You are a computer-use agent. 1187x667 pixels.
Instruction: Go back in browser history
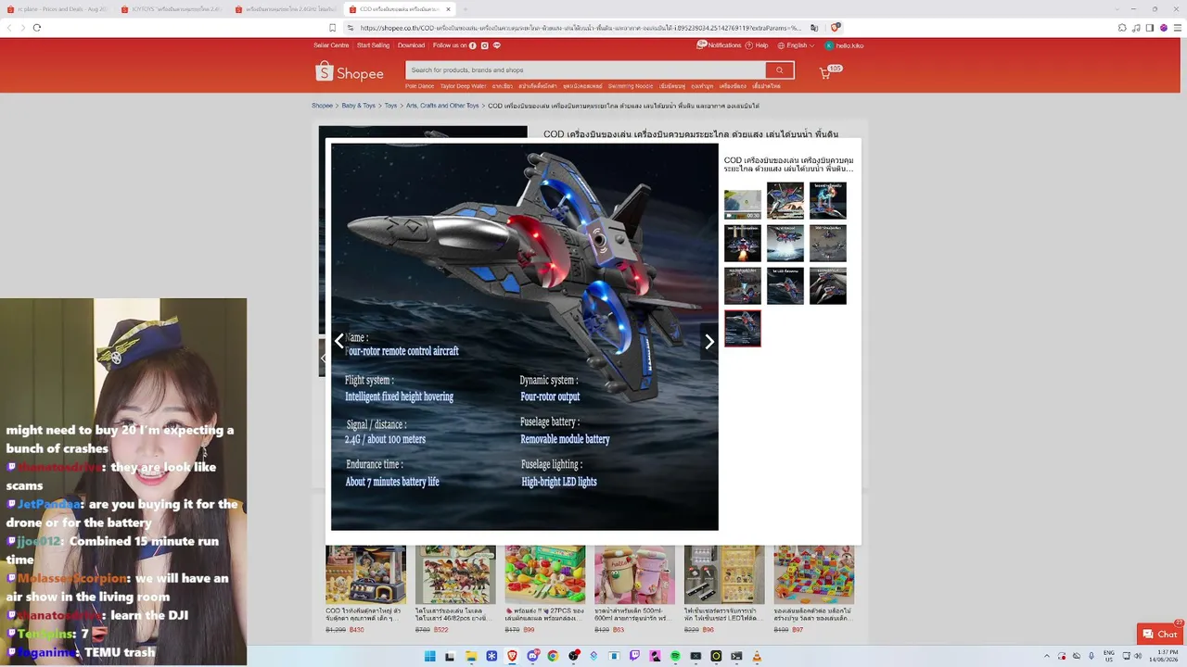coord(9,28)
